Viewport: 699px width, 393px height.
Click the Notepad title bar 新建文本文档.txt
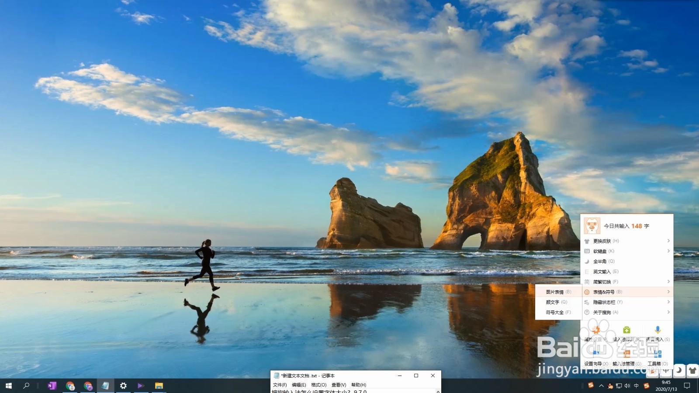(308, 376)
